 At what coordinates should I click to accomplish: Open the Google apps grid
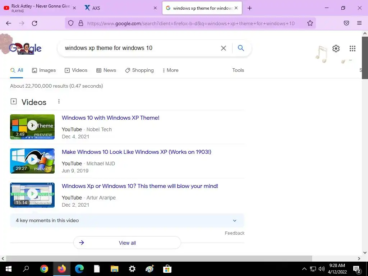point(352,49)
